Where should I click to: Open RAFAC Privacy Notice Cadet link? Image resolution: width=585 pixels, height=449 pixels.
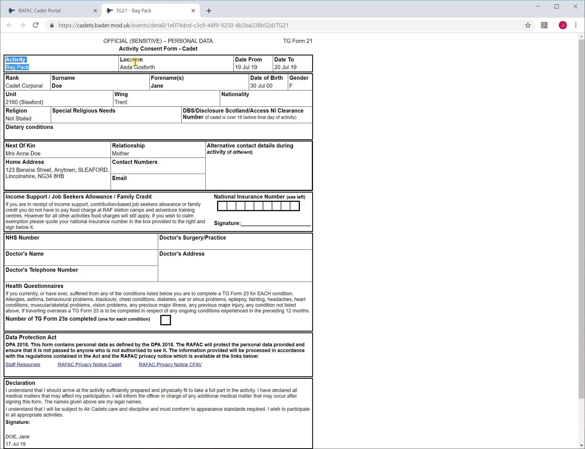click(89, 365)
